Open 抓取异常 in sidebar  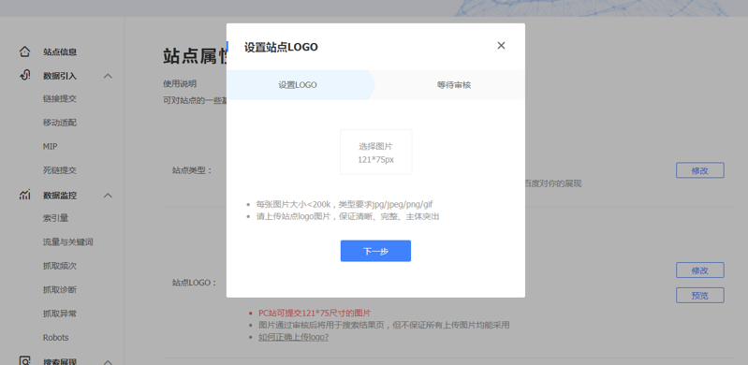click(x=60, y=314)
